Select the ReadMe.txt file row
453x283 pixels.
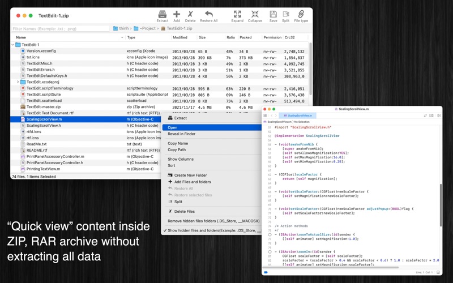[x=86, y=144]
